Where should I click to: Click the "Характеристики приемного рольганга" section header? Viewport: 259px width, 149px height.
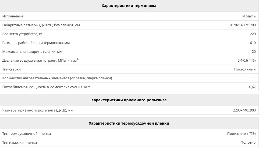[129, 100]
